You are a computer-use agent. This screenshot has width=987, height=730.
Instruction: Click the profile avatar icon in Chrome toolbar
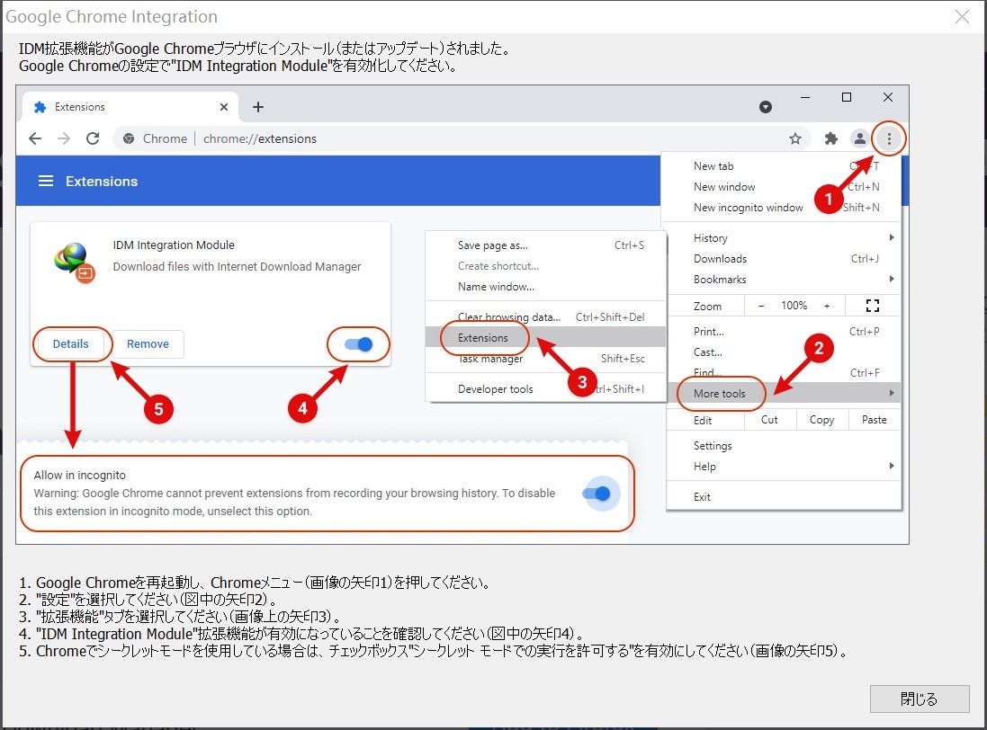[859, 138]
